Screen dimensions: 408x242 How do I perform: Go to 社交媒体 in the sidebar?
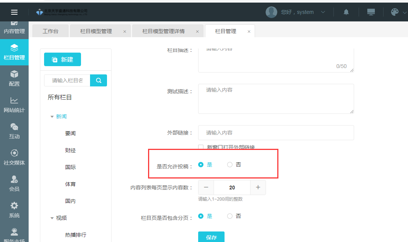point(14,157)
